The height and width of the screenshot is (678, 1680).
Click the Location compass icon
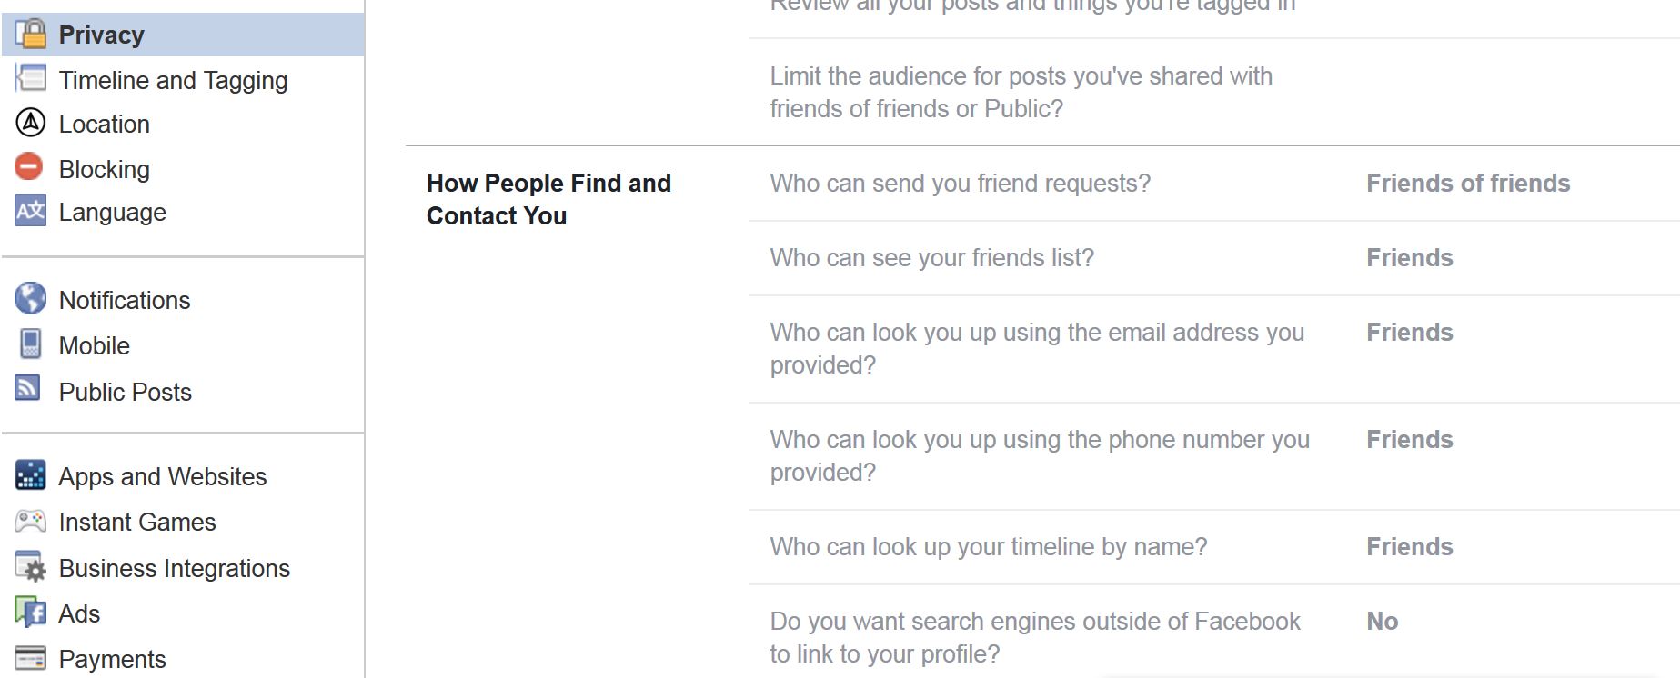[30, 123]
